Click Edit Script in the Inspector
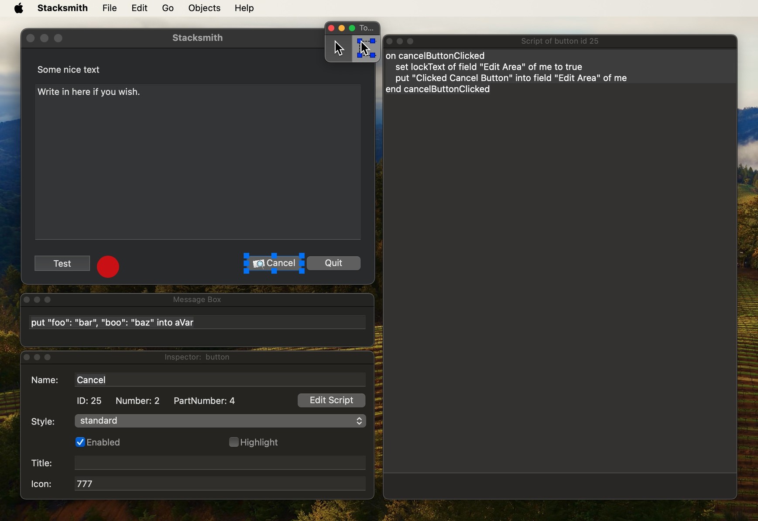The image size is (758, 521). coord(331,400)
